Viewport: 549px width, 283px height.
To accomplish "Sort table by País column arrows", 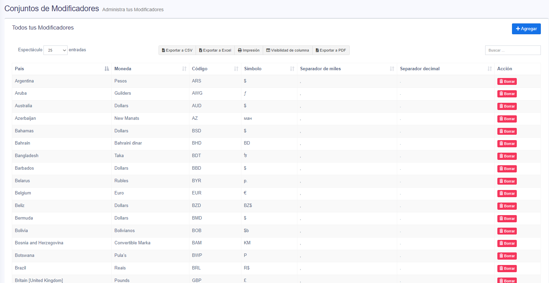I will point(107,69).
